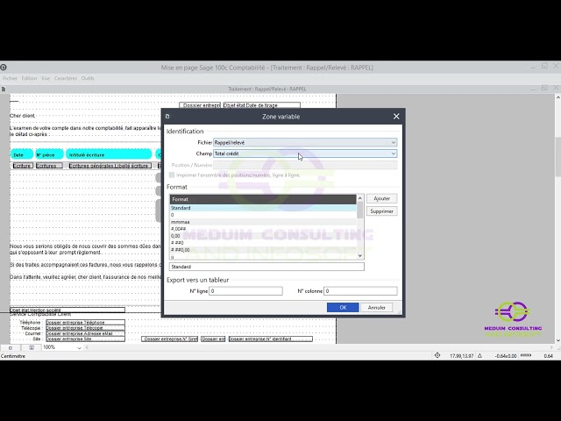Click the cyan 'N° pièce' column header
Viewport: 561px width, 421px height.
(x=49, y=154)
